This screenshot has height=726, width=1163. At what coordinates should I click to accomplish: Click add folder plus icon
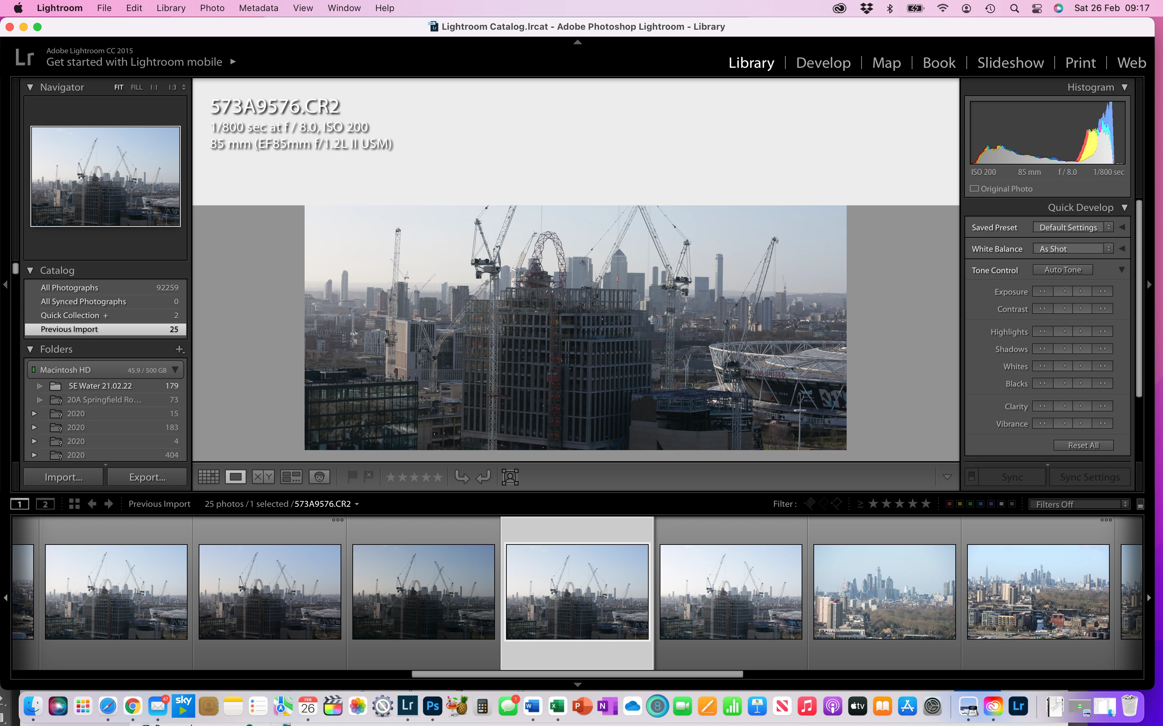(x=179, y=349)
